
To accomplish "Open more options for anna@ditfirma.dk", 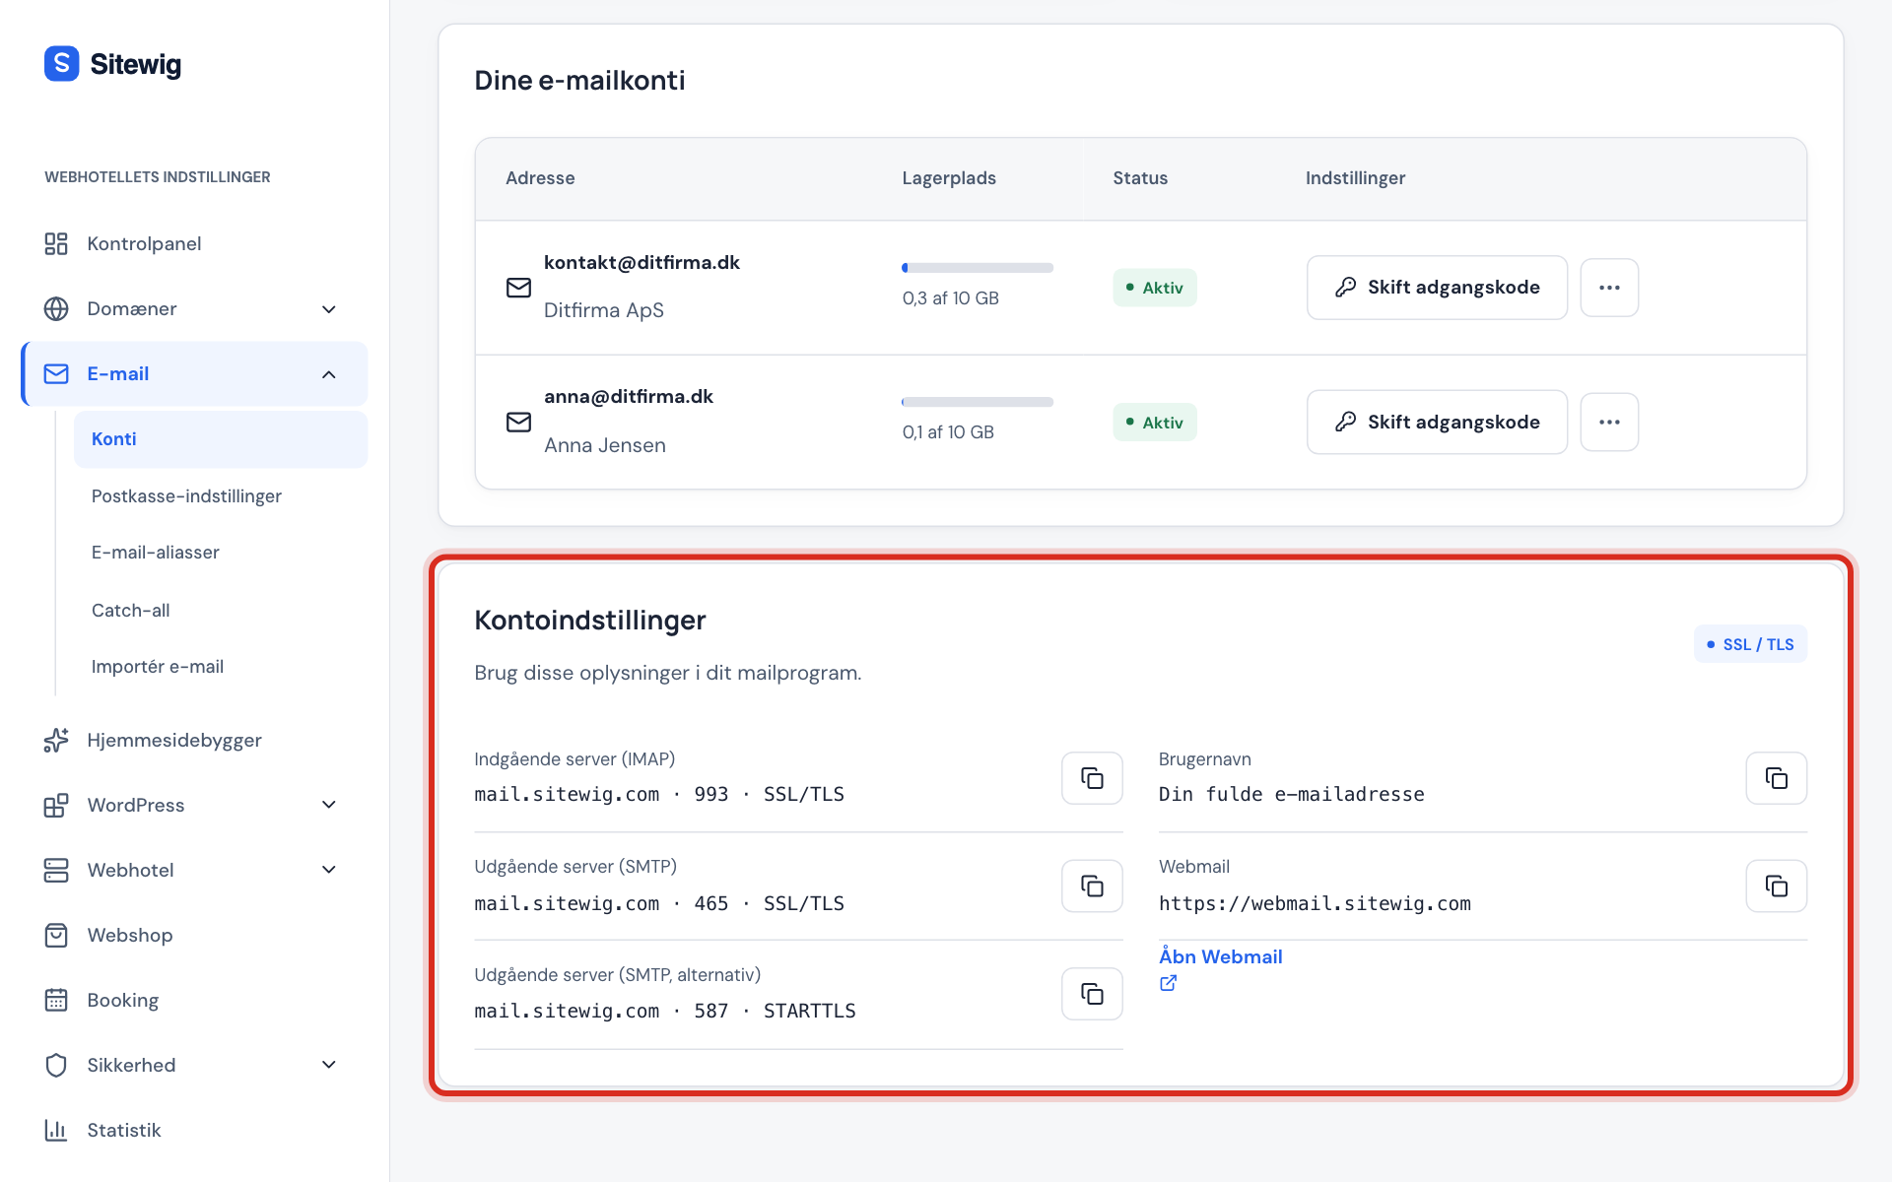I will tap(1609, 422).
